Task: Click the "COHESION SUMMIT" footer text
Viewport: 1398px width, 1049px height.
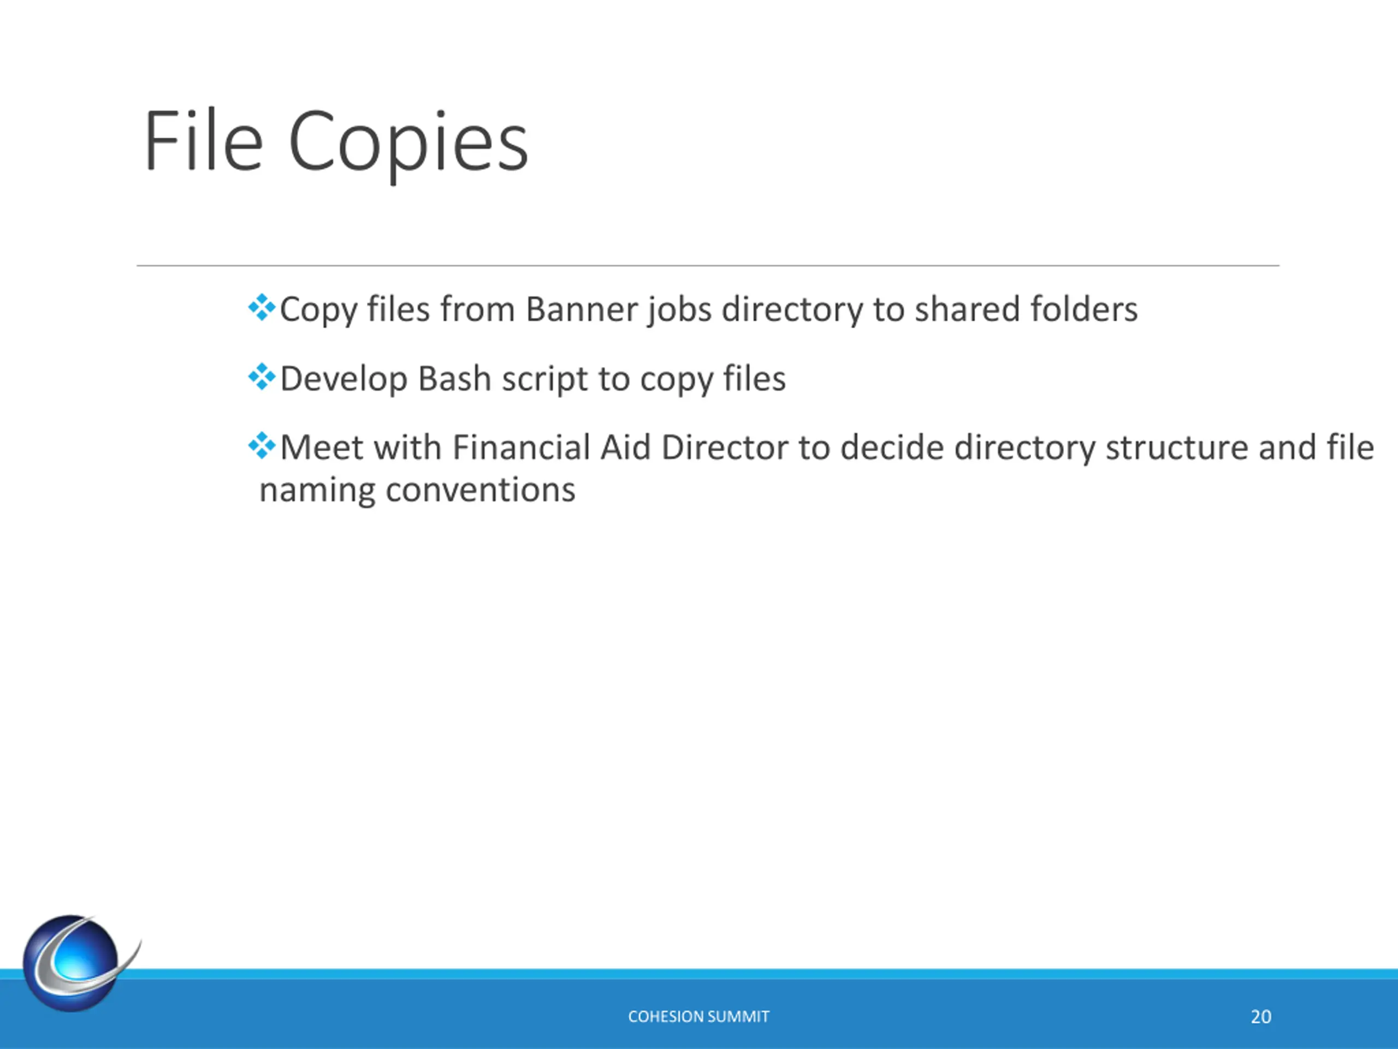Action: tap(698, 1016)
